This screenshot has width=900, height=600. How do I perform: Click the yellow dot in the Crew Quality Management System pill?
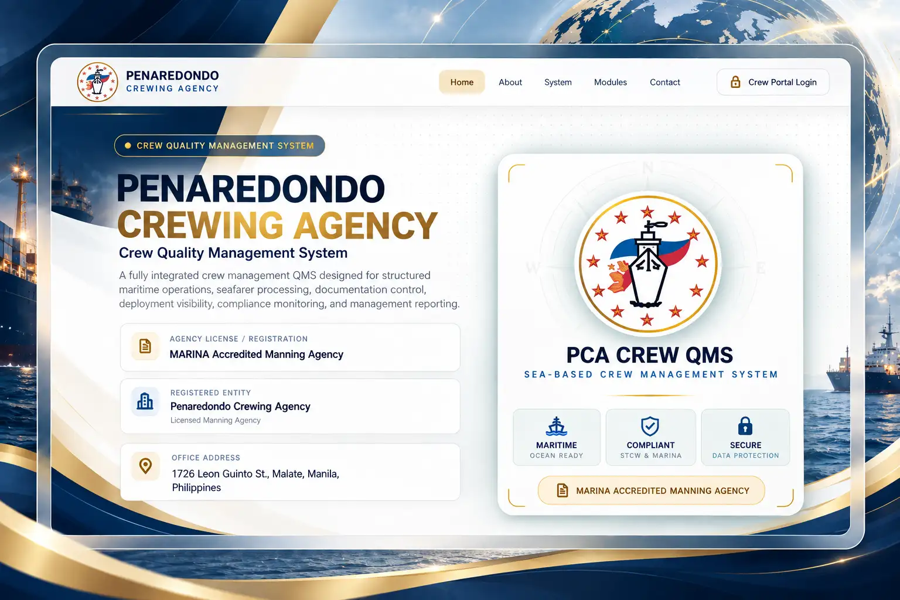pos(128,145)
